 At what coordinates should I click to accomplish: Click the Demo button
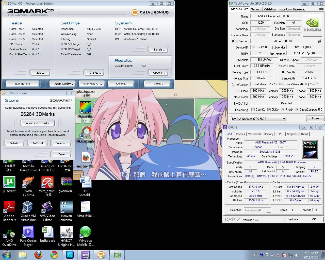pos(158,84)
